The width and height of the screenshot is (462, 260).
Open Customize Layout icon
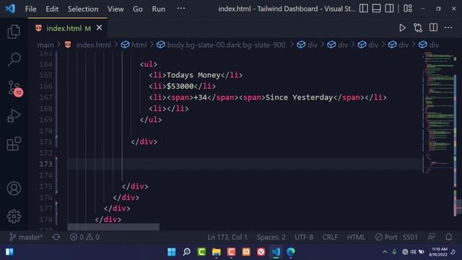click(x=408, y=9)
